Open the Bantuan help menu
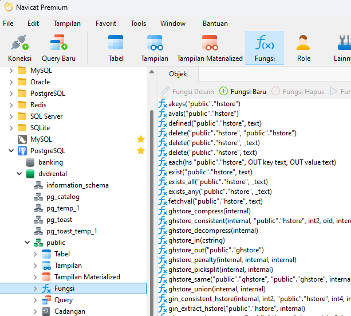 [x=215, y=24]
